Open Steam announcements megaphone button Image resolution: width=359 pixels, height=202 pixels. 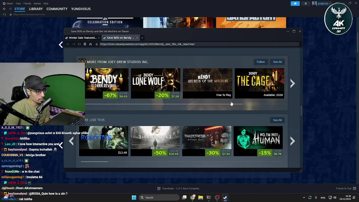(295, 3)
